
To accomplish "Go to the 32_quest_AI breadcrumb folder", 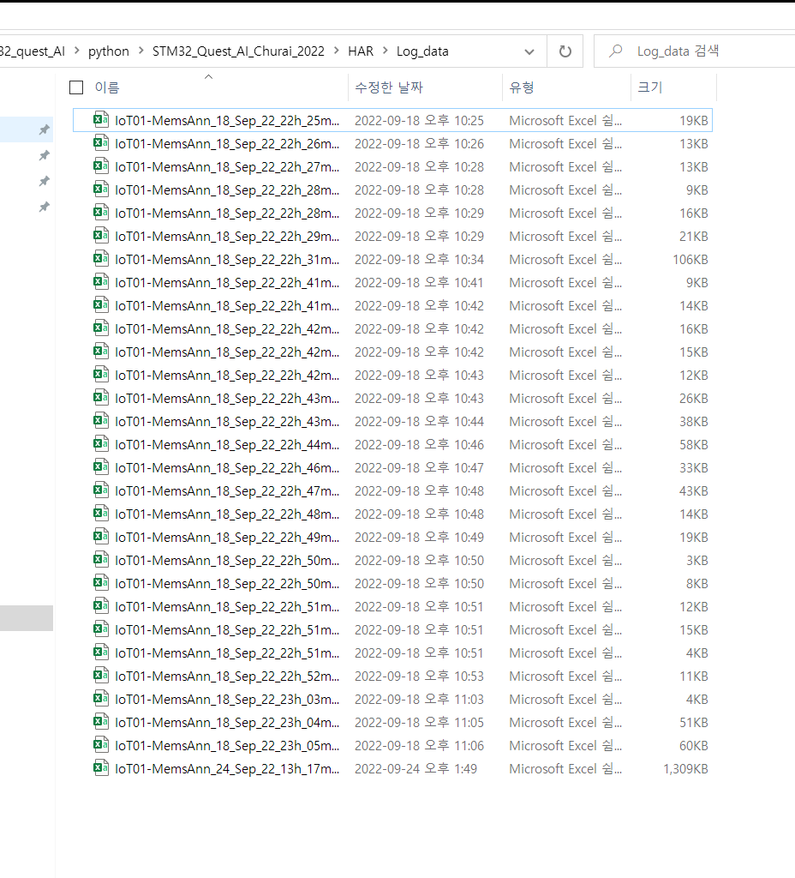I will 33,51.
